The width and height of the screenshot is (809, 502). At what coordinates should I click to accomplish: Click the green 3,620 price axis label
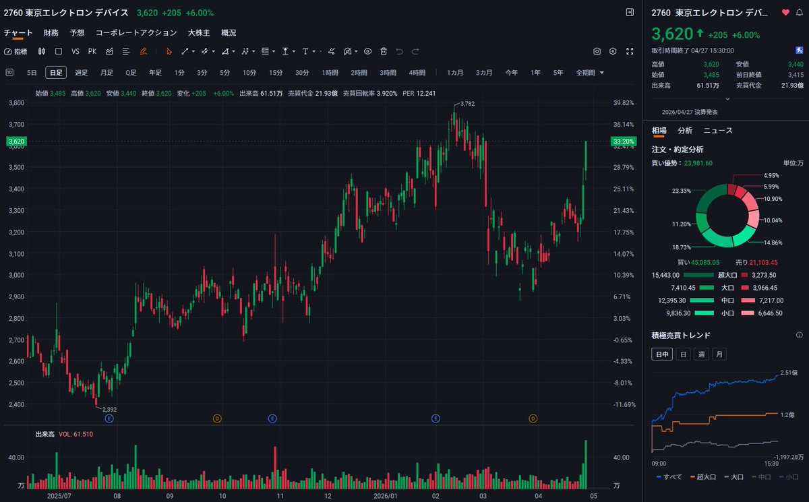16,142
